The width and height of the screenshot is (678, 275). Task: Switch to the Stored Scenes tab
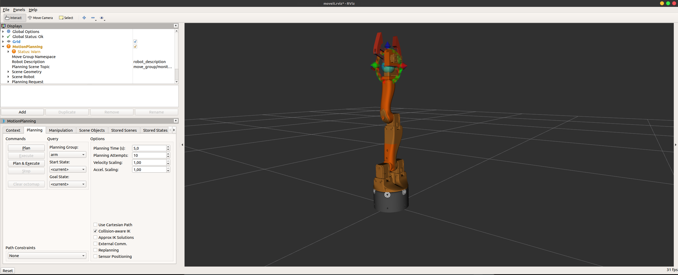(x=124, y=130)
